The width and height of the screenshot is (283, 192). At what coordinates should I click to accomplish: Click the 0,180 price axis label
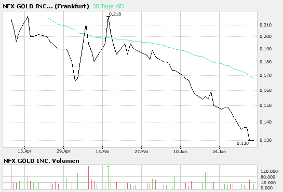265,62
